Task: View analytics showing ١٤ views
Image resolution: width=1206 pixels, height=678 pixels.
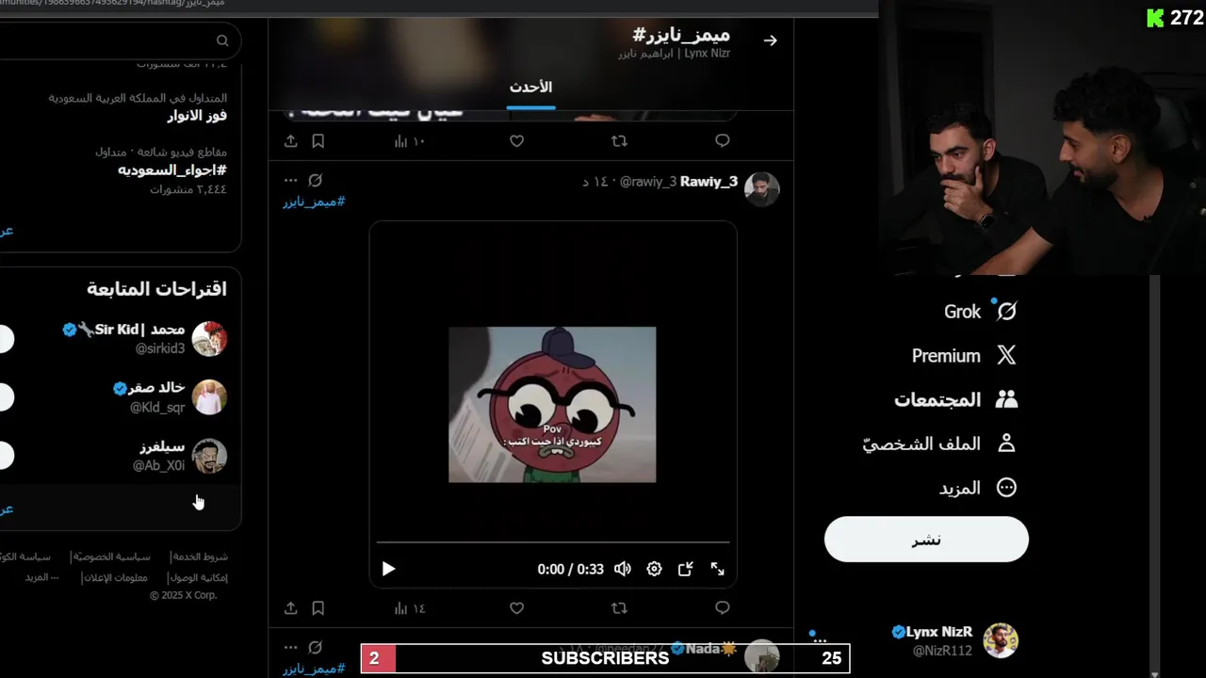Action: (409, 608)
